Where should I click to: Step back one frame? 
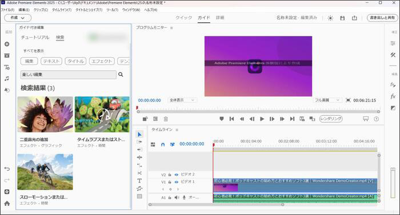[x=252, y=119]
